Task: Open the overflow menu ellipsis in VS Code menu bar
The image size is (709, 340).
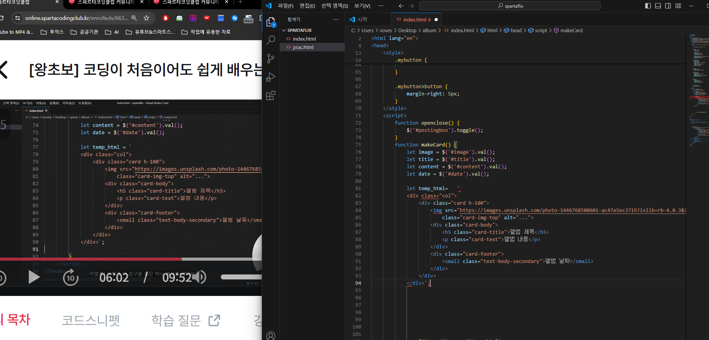Action: click(x=381, y=6)
